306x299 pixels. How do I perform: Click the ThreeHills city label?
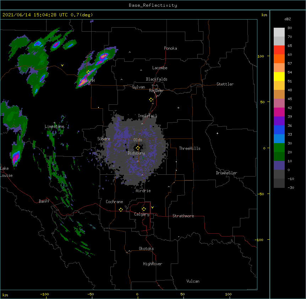coord(190,148)
